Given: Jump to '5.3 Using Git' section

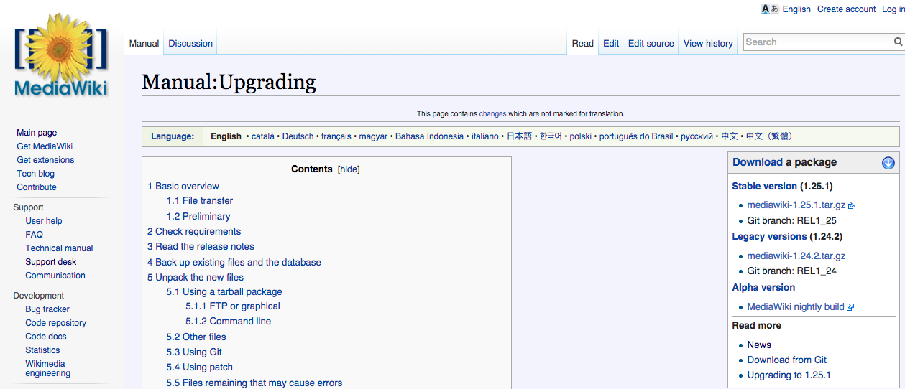Looking at the screenshot, I should (x=194, y=352).
